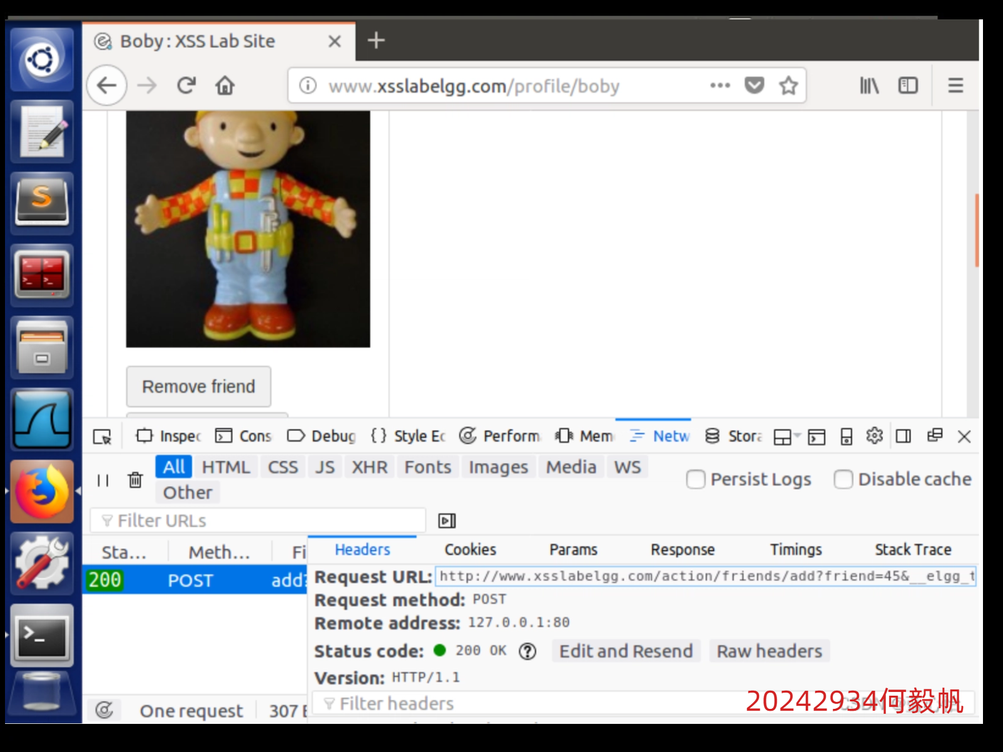Open Network devtools panel
The height and width of the screenshot is (752, 1003).
[x=659, y=436]
